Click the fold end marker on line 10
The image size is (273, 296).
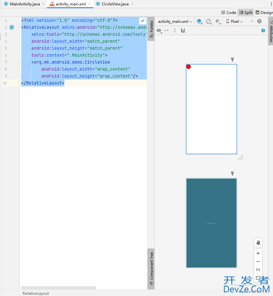coord(19,83)
